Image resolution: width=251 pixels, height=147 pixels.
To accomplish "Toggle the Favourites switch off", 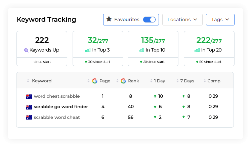I will pyautogui.click(x=149, y=20).
